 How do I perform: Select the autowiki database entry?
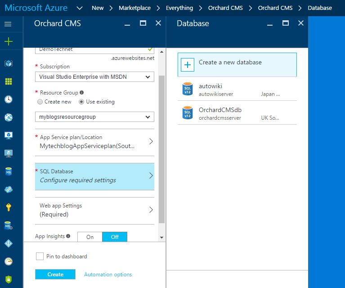[x=237, y=89]
